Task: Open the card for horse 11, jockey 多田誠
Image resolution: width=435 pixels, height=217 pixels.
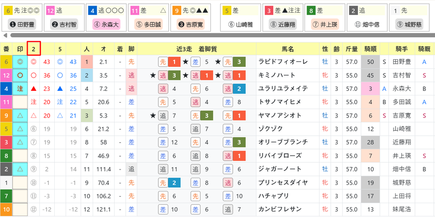Action: 148,17
